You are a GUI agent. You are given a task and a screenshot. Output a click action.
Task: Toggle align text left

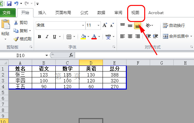tap(123, 36)
